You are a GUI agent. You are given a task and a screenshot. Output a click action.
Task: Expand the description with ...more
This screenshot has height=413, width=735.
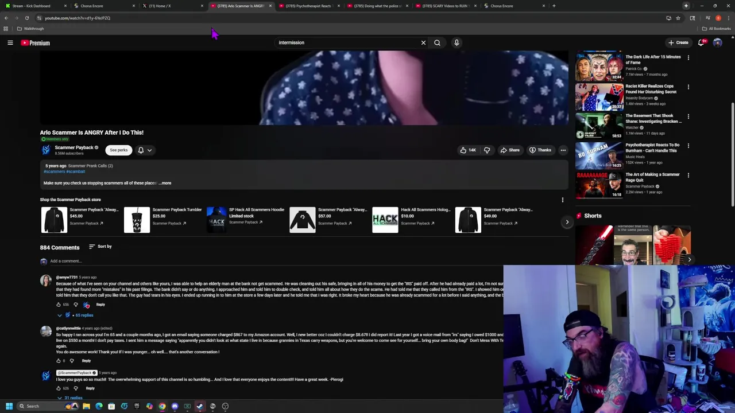[x=165, y=183]
